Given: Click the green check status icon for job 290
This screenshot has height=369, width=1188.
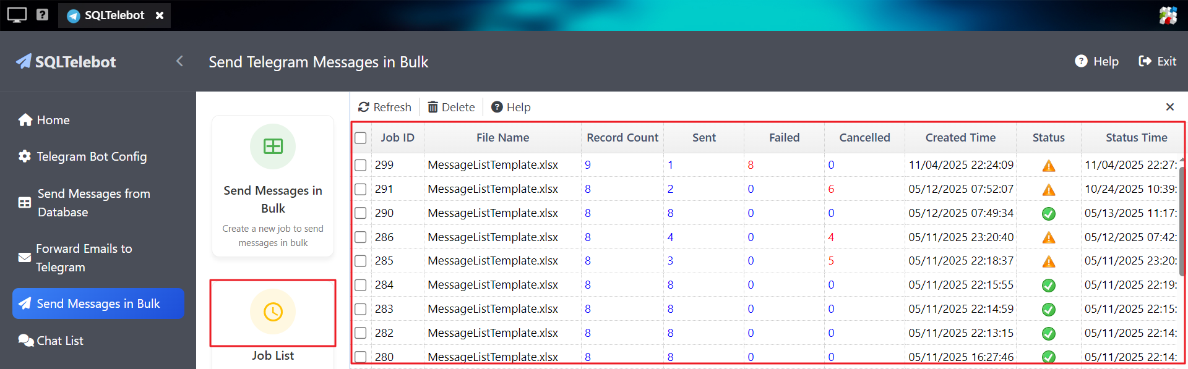Looking at the screenshot, I should coord(1048,214).
